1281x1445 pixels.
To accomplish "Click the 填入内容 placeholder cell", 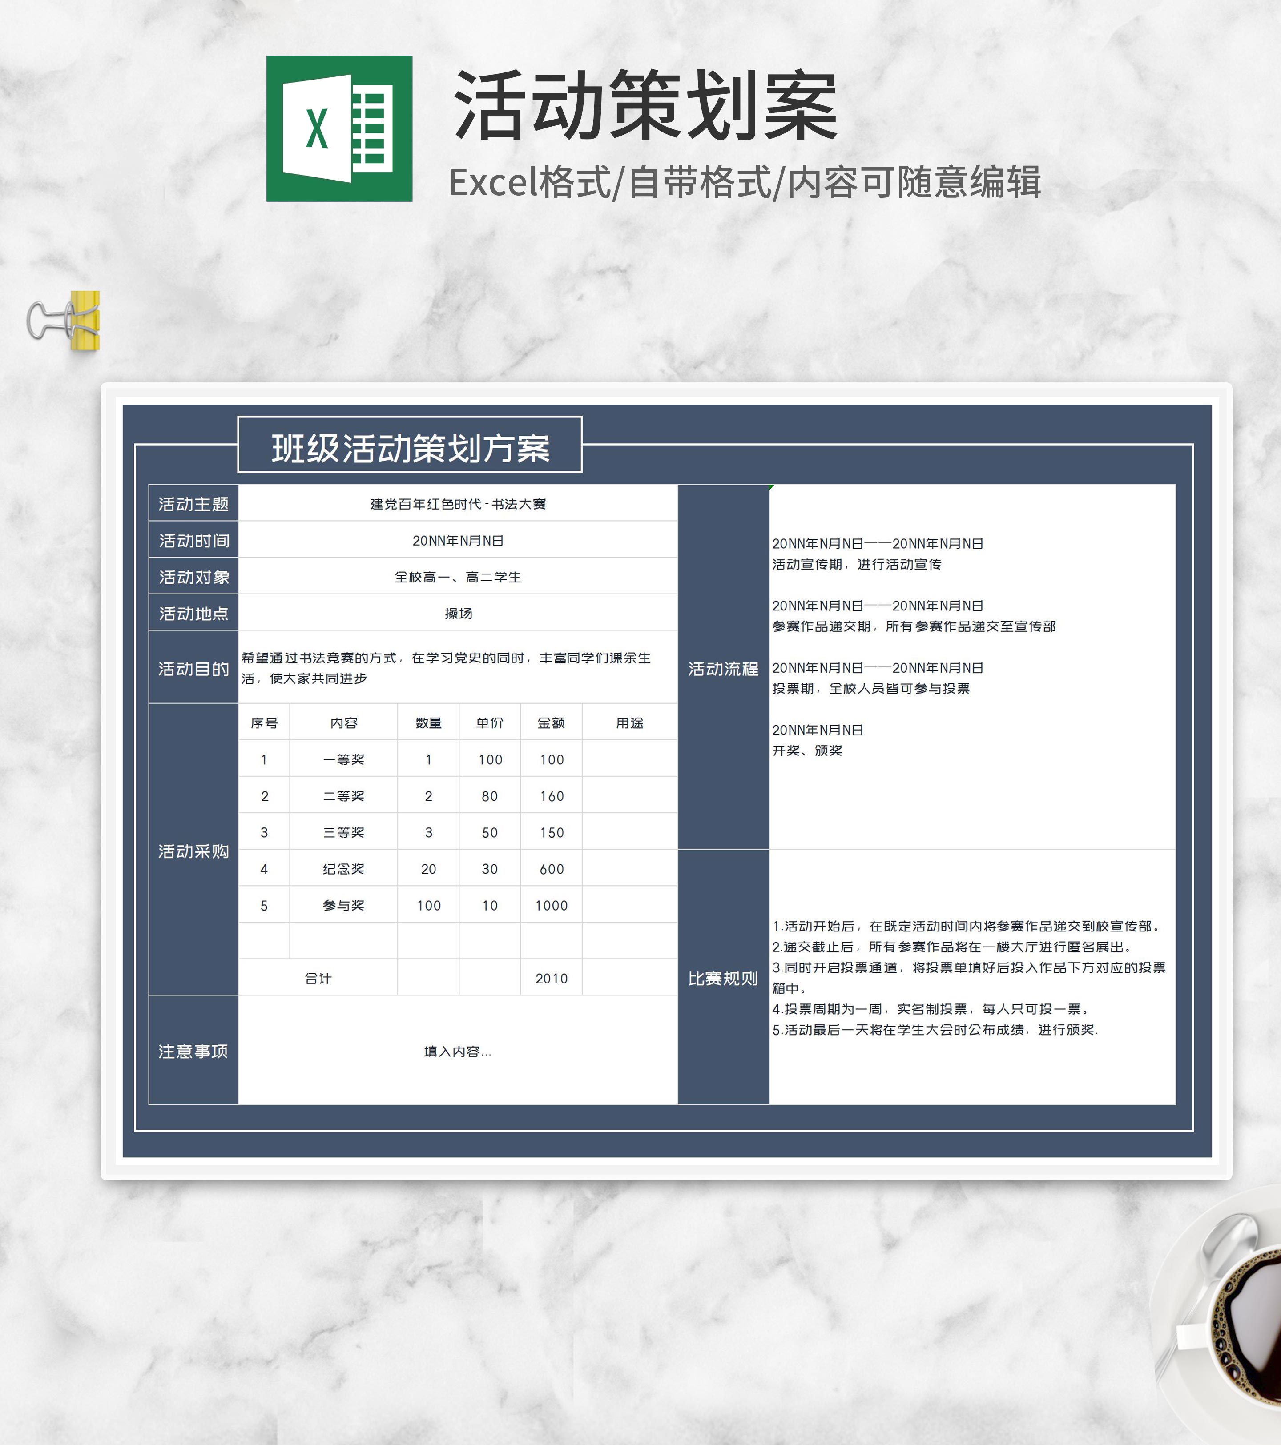I will (x=458, y=1051).
